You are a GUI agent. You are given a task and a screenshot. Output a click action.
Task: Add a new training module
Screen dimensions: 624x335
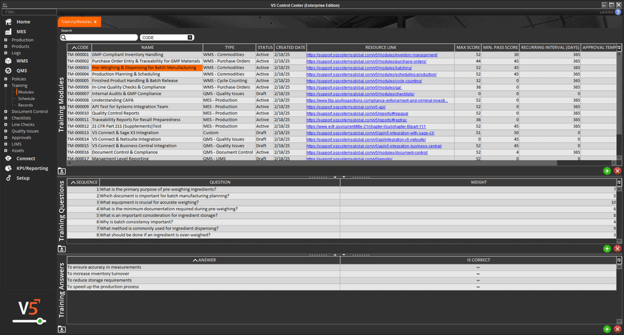click(607, 171)
